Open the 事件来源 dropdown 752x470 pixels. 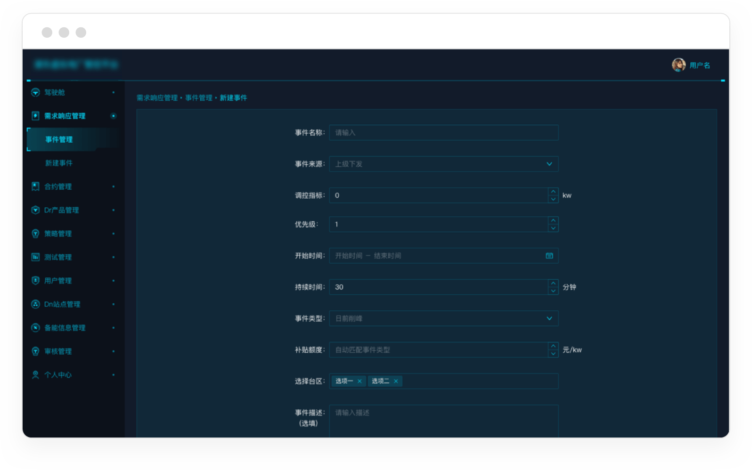tap(444, 164)
